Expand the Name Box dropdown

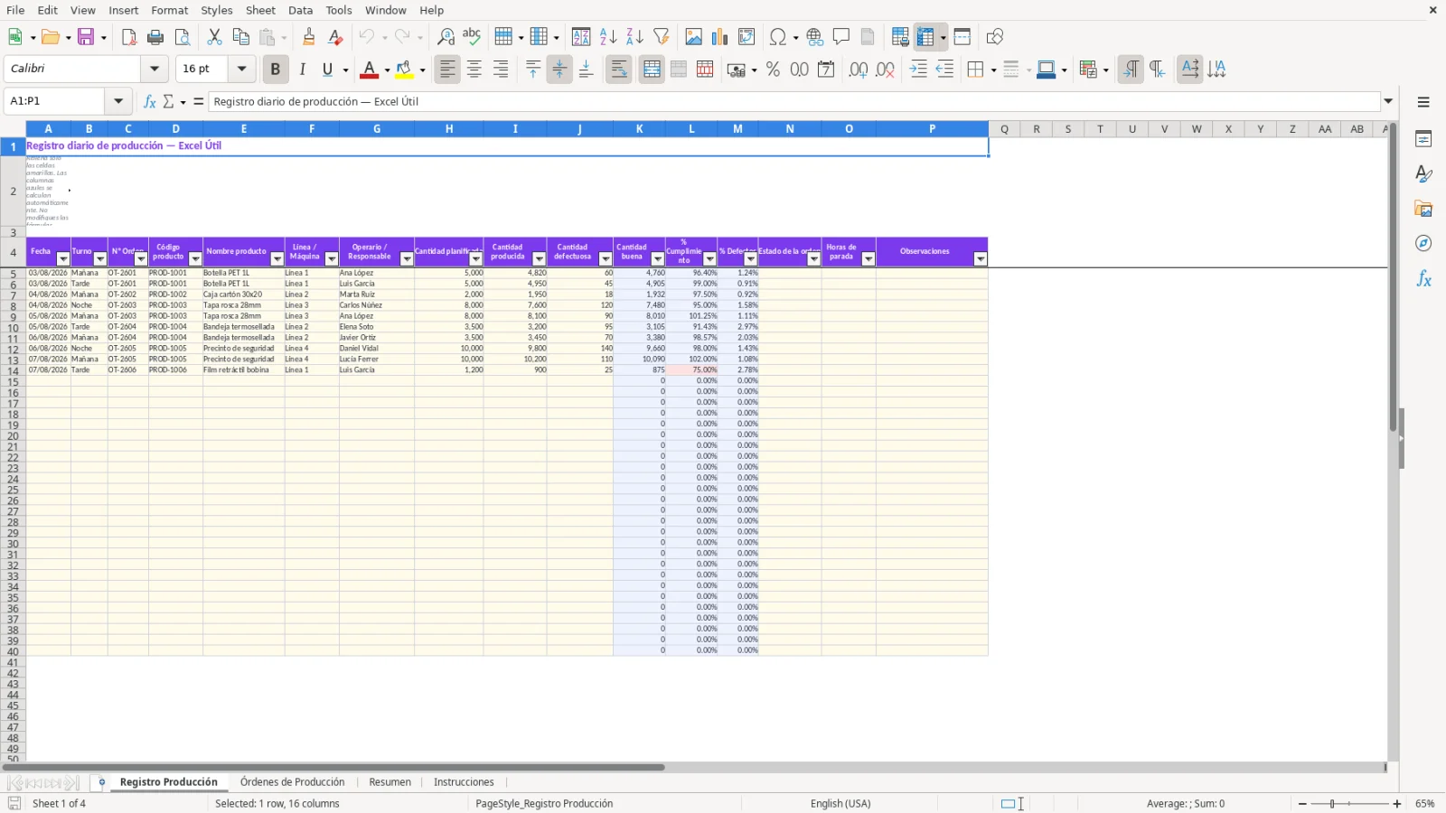(118, 101)
